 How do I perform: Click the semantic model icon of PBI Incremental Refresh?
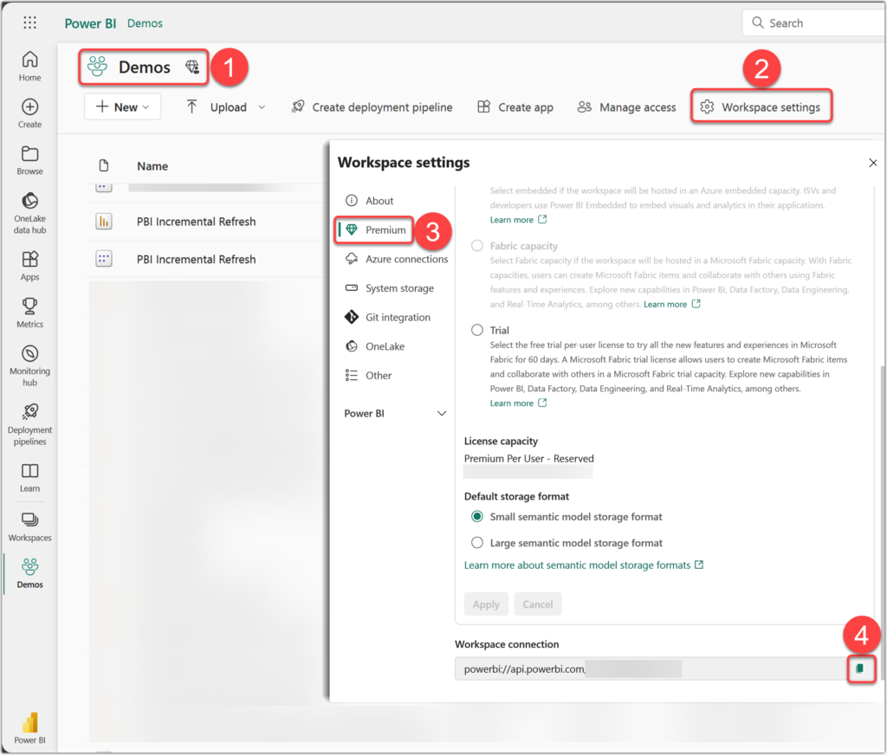pos(104,259)
